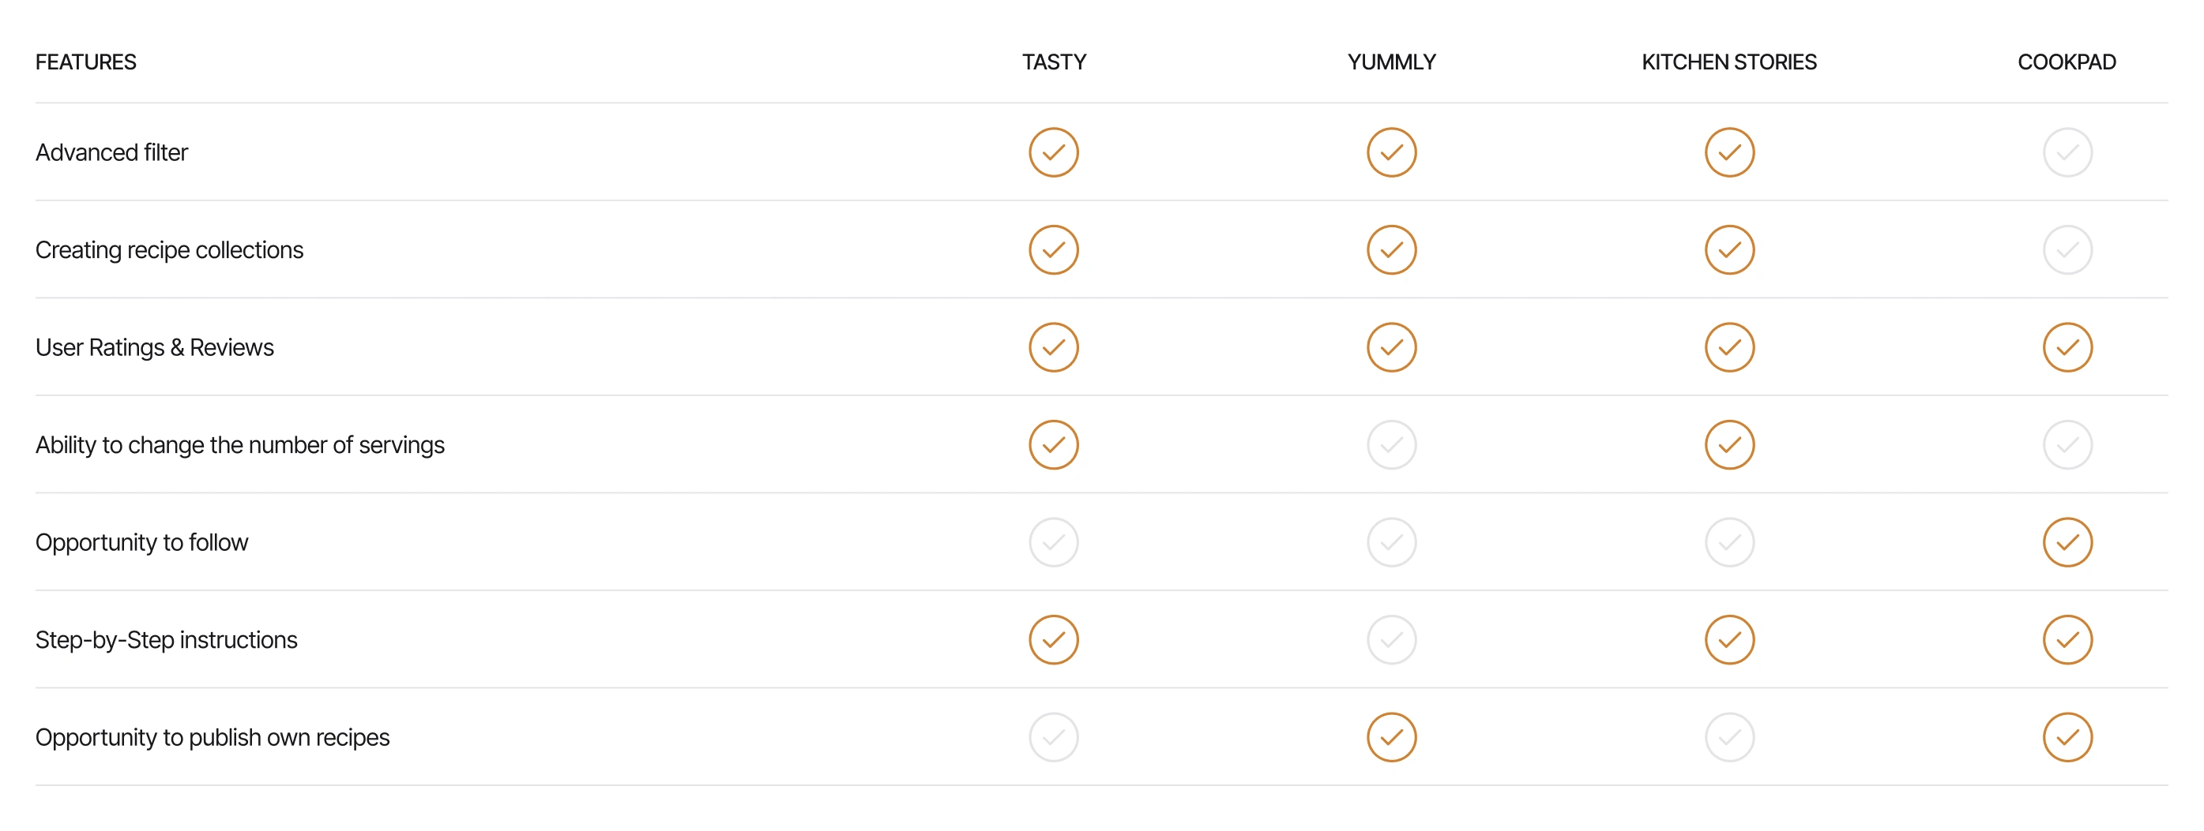This screenshot has height=831, width=2204.
Task: Click the KITCHEN STORIES column header
Action: click(1729, 62)
